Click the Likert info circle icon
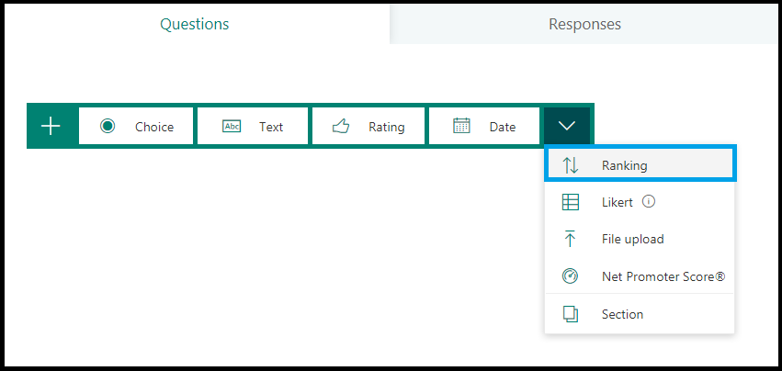Viewport: 782px width, 371px height. [x=649, y=201]
